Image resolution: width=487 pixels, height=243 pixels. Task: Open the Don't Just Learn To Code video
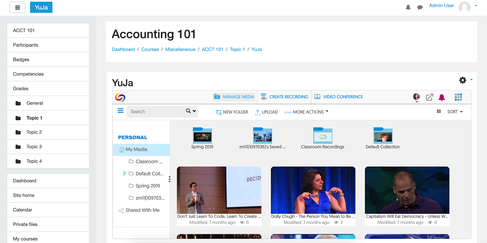coord(219,190)
